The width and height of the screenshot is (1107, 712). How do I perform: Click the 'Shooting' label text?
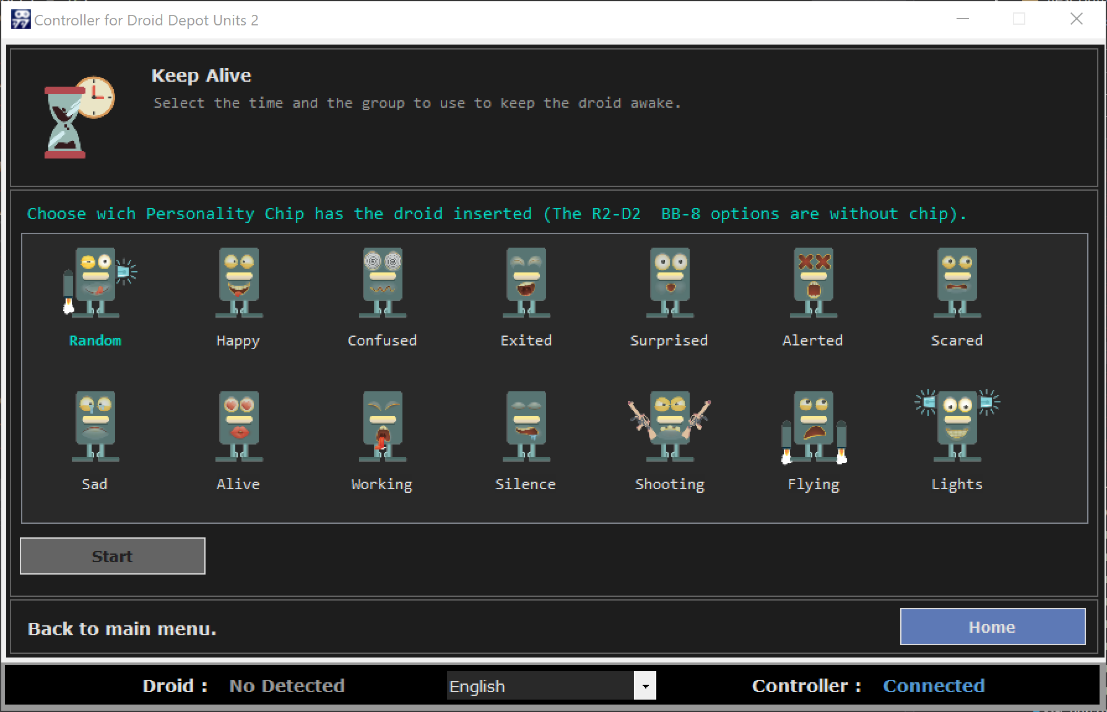tap(670, 485)
